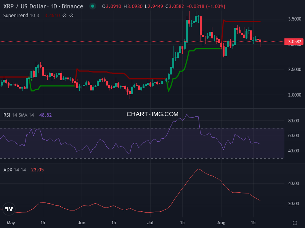Click the RSI 14 SMA 14 indicator label
Viewport: 305px width, 228px height.
click(19, 115)
